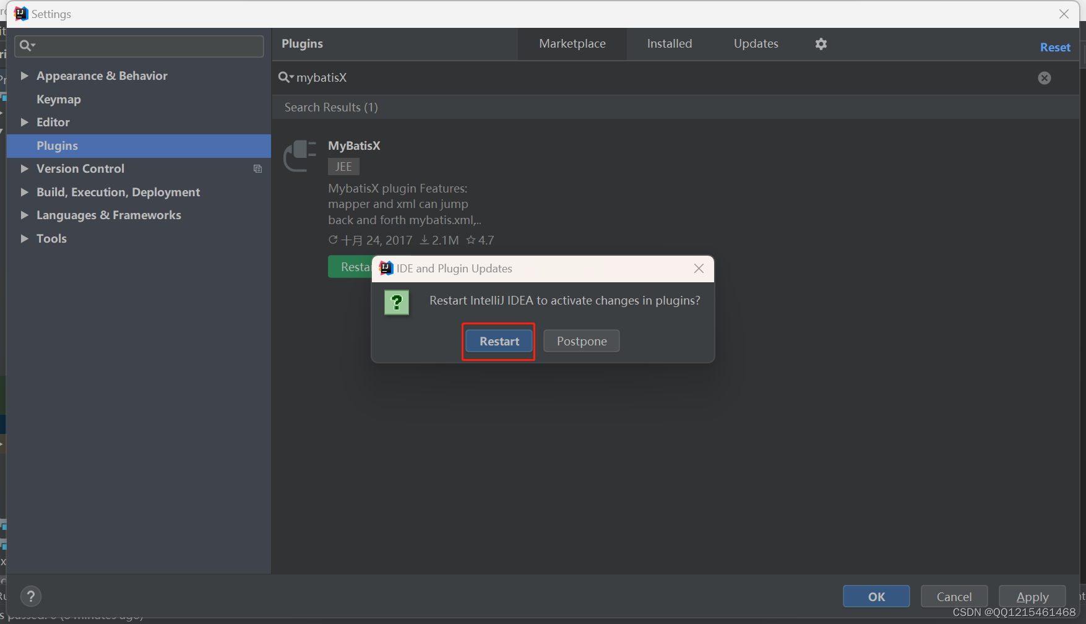Close the Settings window

pos(1064,14)
